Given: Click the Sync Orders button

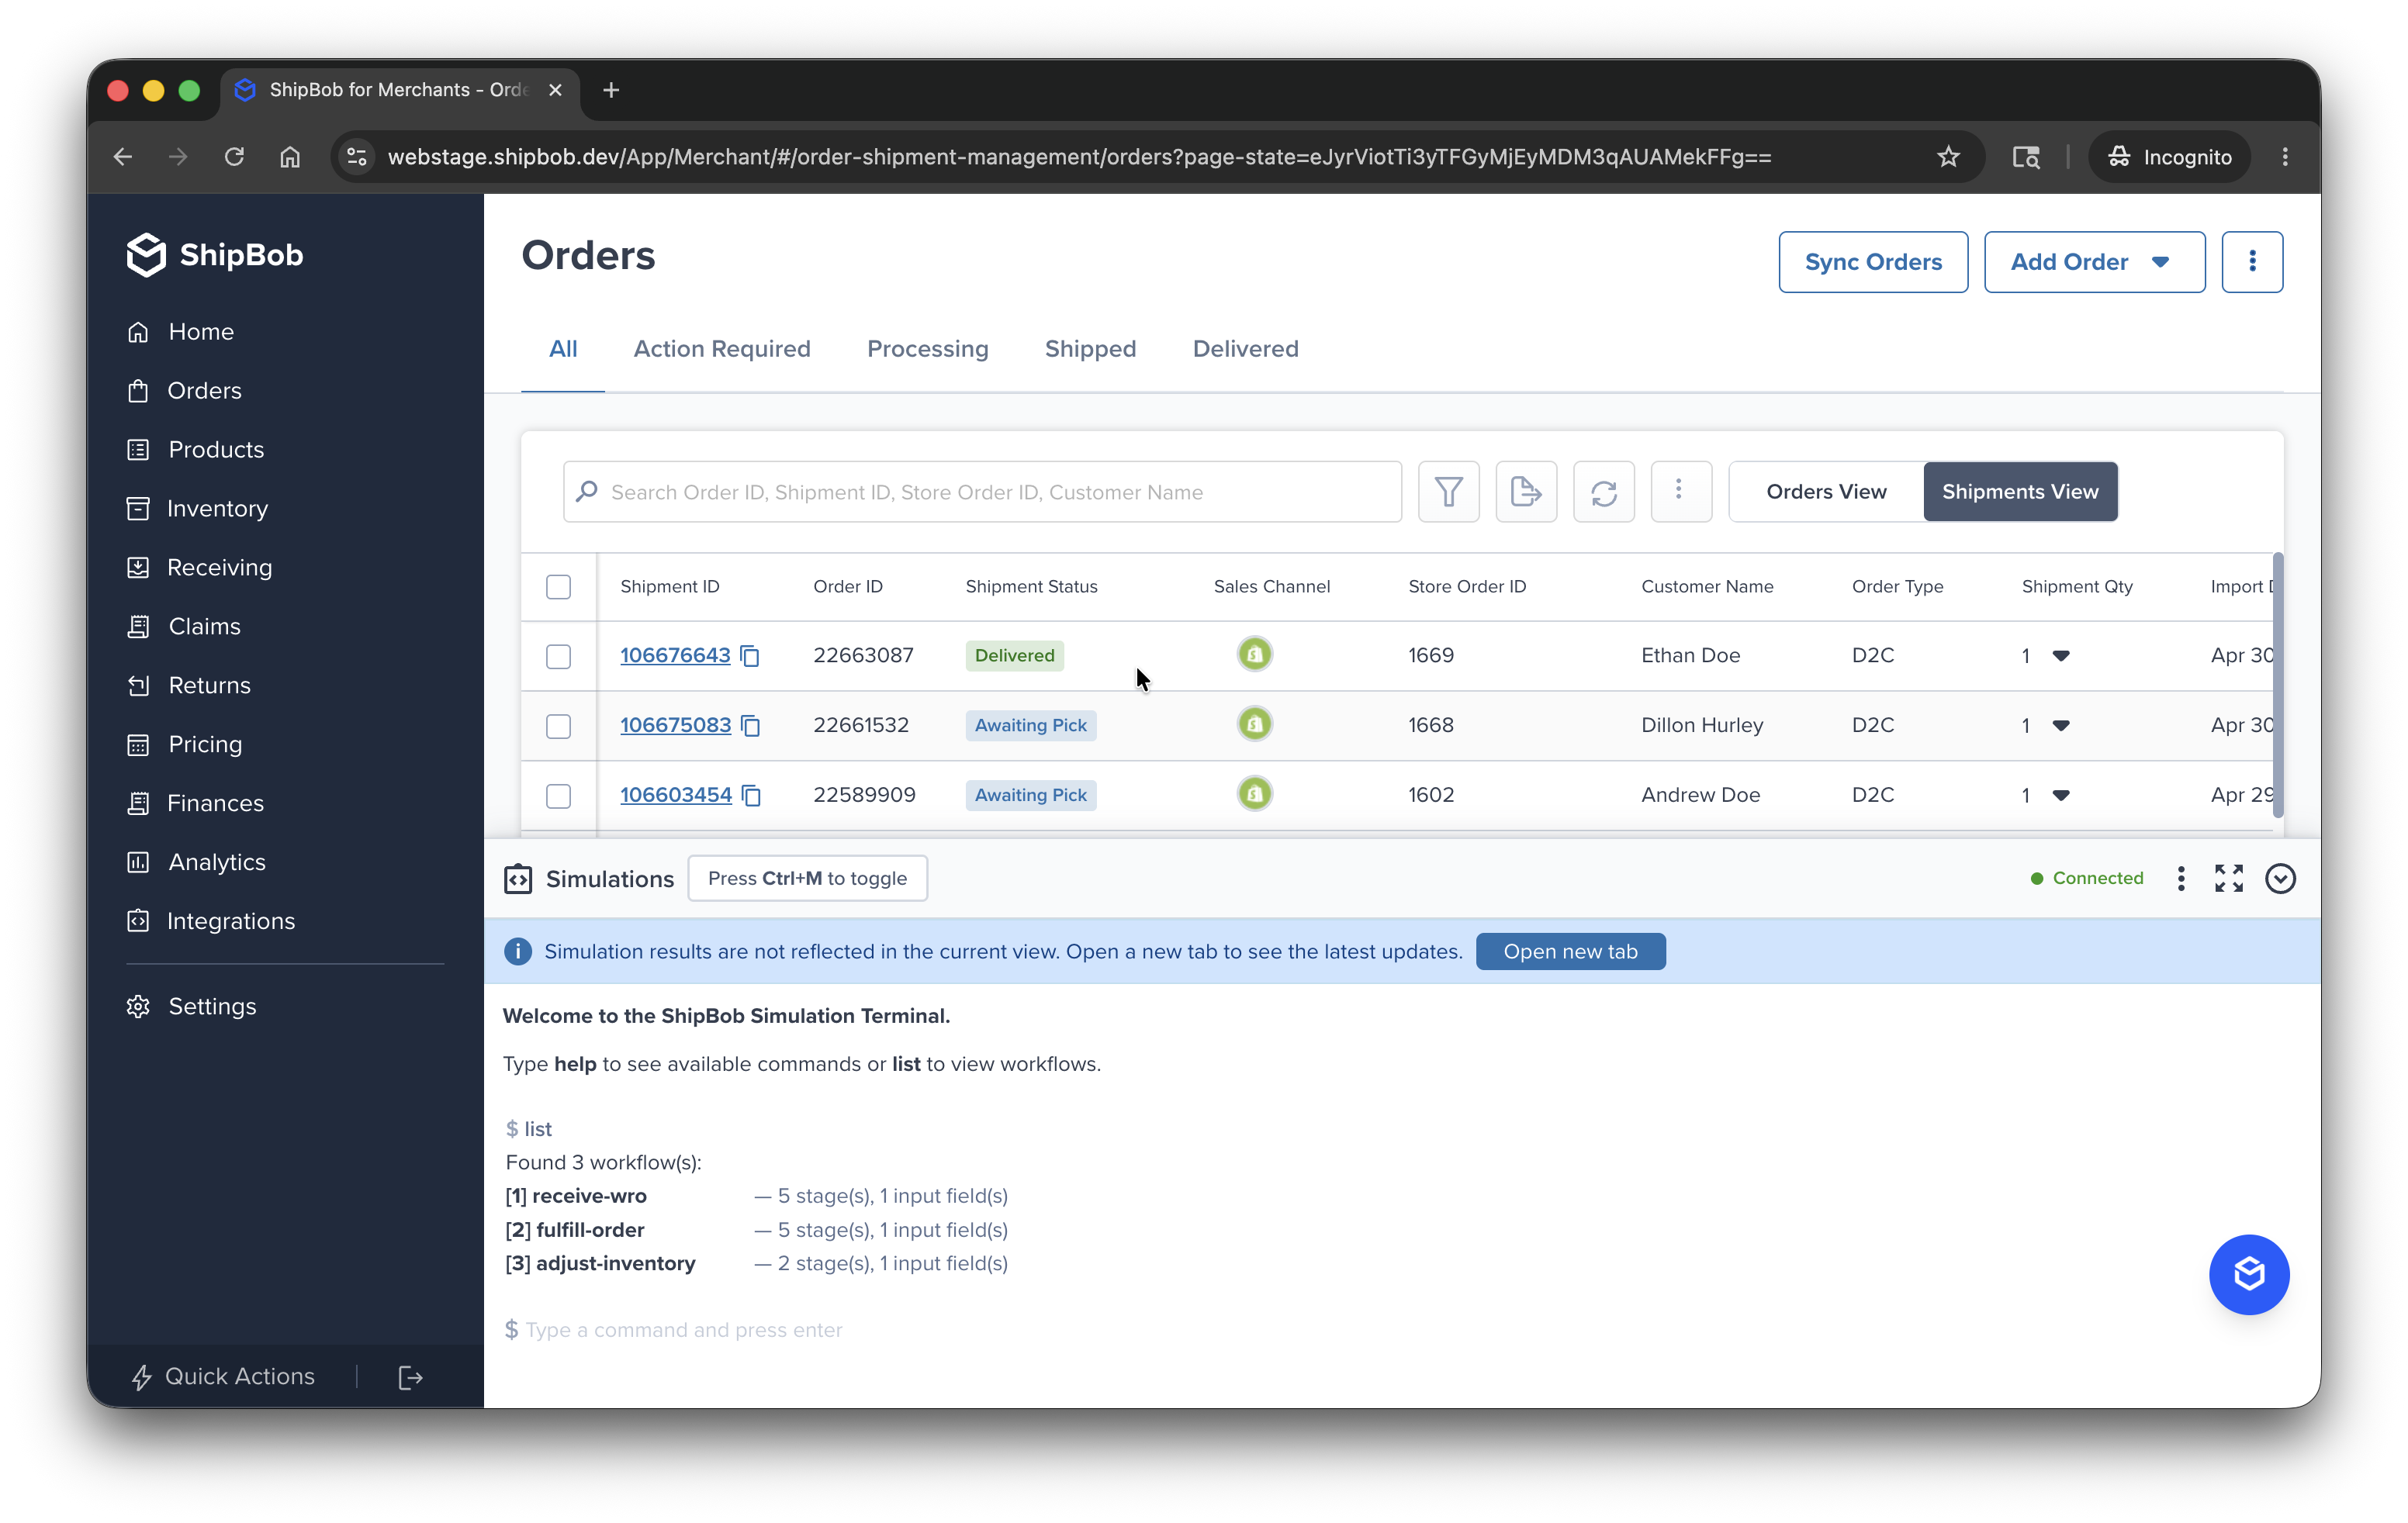Looking at the screenshot, I should [x=1873, y=262].
